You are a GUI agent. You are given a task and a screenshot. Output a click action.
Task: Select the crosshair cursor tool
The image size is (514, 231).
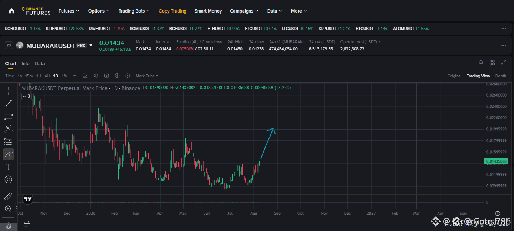tap(8, 91)
